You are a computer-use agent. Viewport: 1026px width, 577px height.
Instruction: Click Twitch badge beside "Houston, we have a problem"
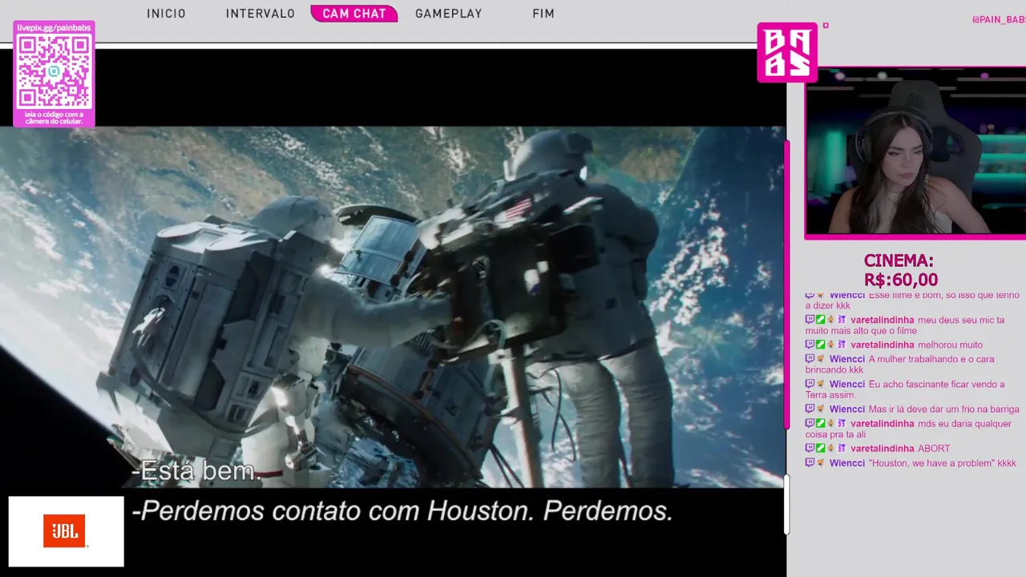(x=810, y=463)
